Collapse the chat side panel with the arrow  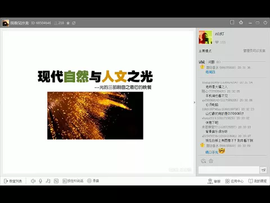coord(195,103)
